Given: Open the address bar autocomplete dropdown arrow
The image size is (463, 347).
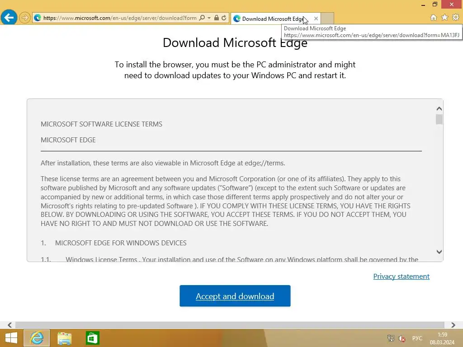Looking at the screenshot, I should (209, 18).
